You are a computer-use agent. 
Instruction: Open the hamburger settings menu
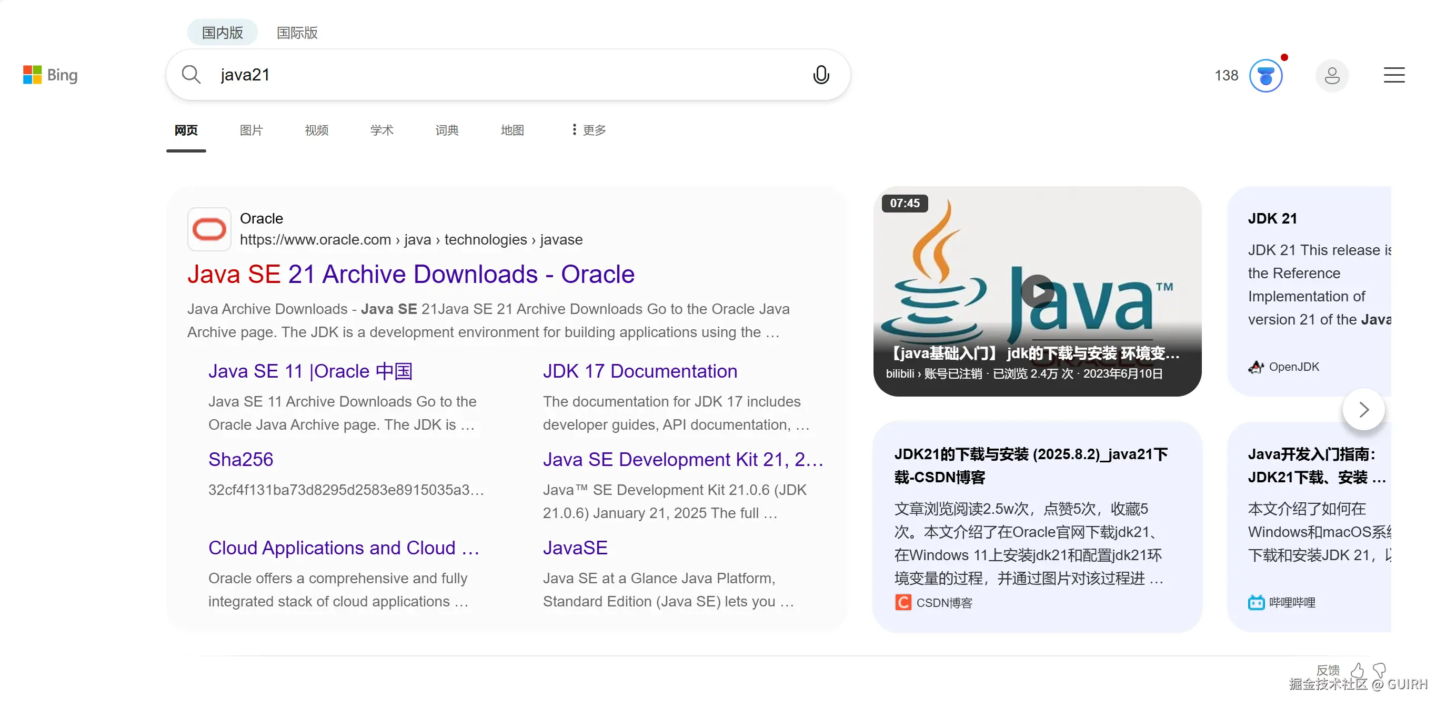[x=1393, y=75]
